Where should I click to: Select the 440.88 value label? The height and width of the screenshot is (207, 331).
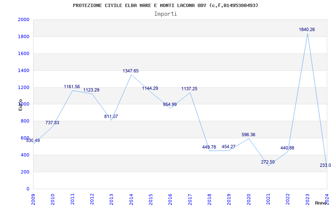pyautogui.click(x=287, y=148)
